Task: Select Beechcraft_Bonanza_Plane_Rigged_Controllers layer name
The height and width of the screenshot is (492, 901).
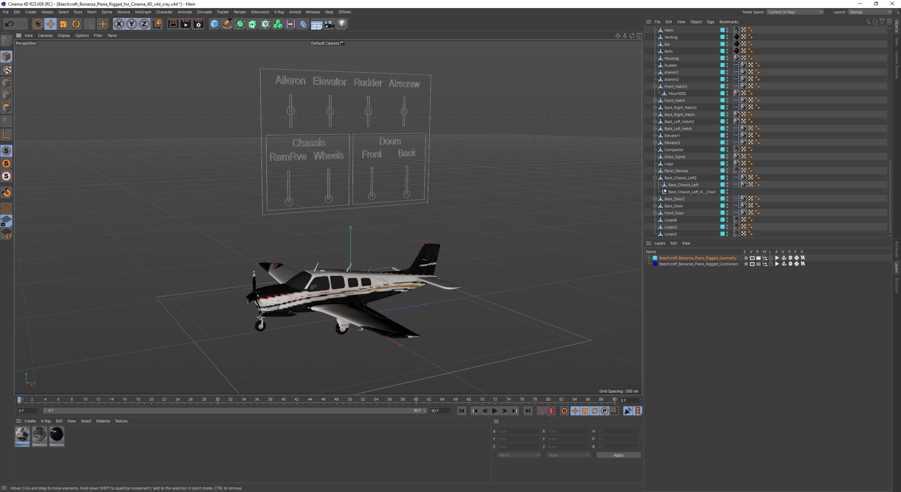Action: tap(698, 264)
